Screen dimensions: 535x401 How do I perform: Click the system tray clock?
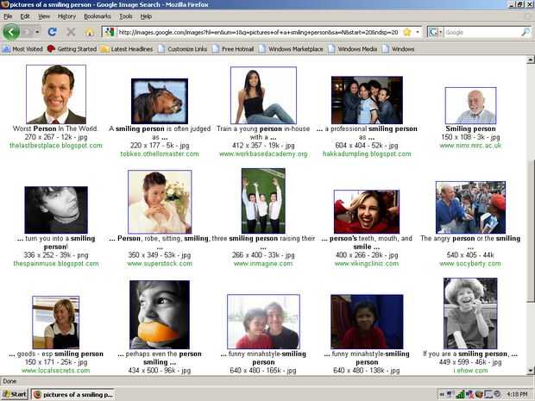tap(517, 394)
